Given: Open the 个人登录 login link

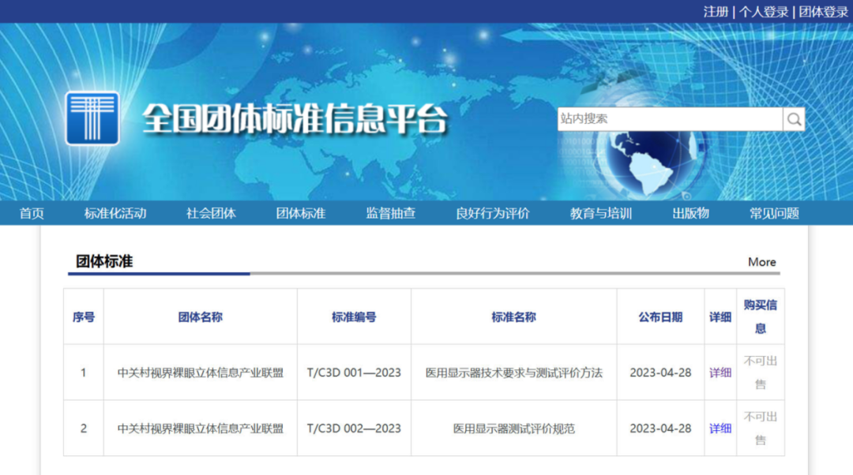Looking at the screenshot, I should click(x=763, y=11).
